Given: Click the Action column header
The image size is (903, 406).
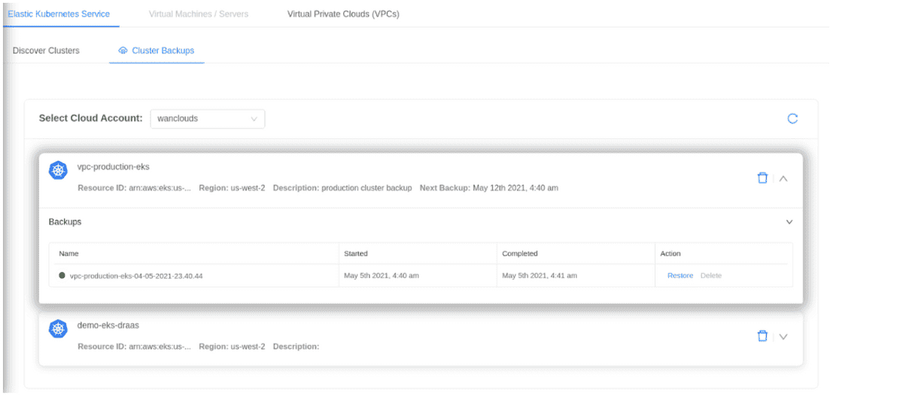Looking at the screenshot, I should click(670, 254).
